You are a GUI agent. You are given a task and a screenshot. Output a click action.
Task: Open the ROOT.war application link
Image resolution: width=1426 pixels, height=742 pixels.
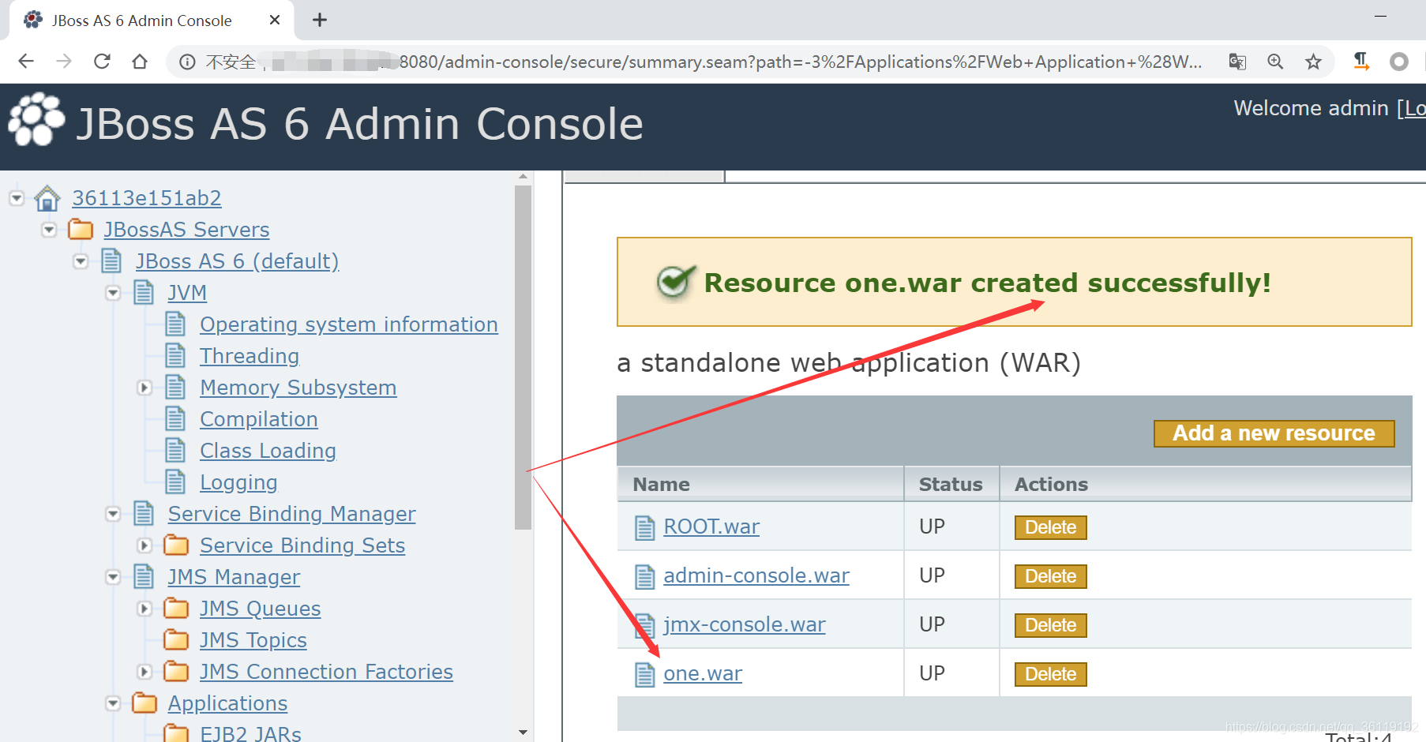click(x=711, y=527)
